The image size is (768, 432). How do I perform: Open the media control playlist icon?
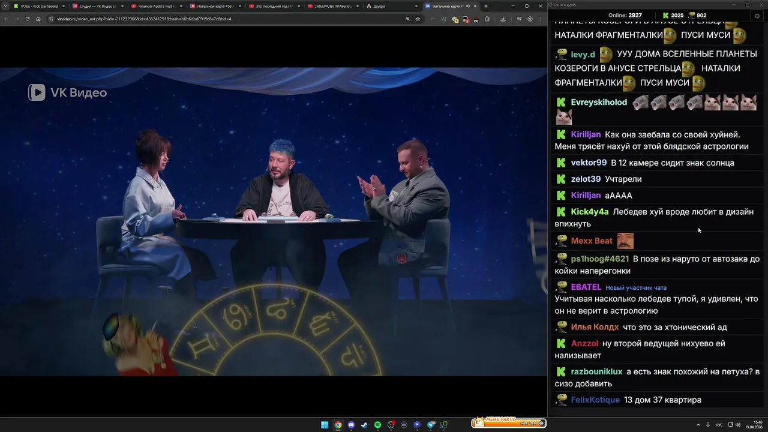pyautogui.click(x=519, y=19)
